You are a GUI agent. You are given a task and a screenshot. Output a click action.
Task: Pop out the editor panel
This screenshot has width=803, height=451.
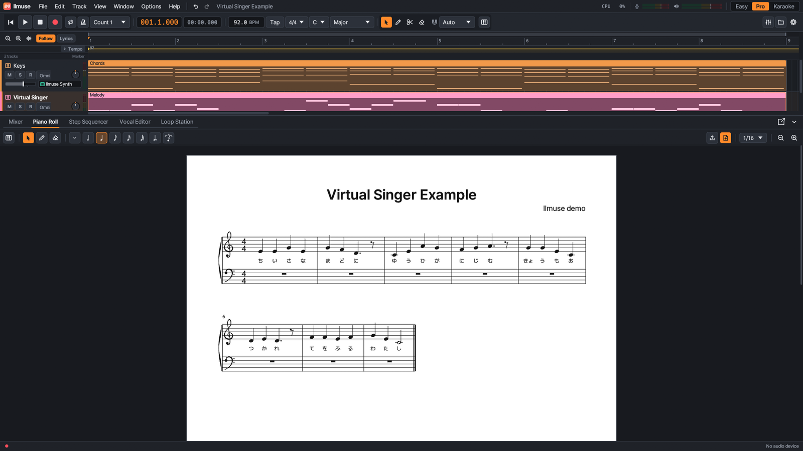pos(781,122)
